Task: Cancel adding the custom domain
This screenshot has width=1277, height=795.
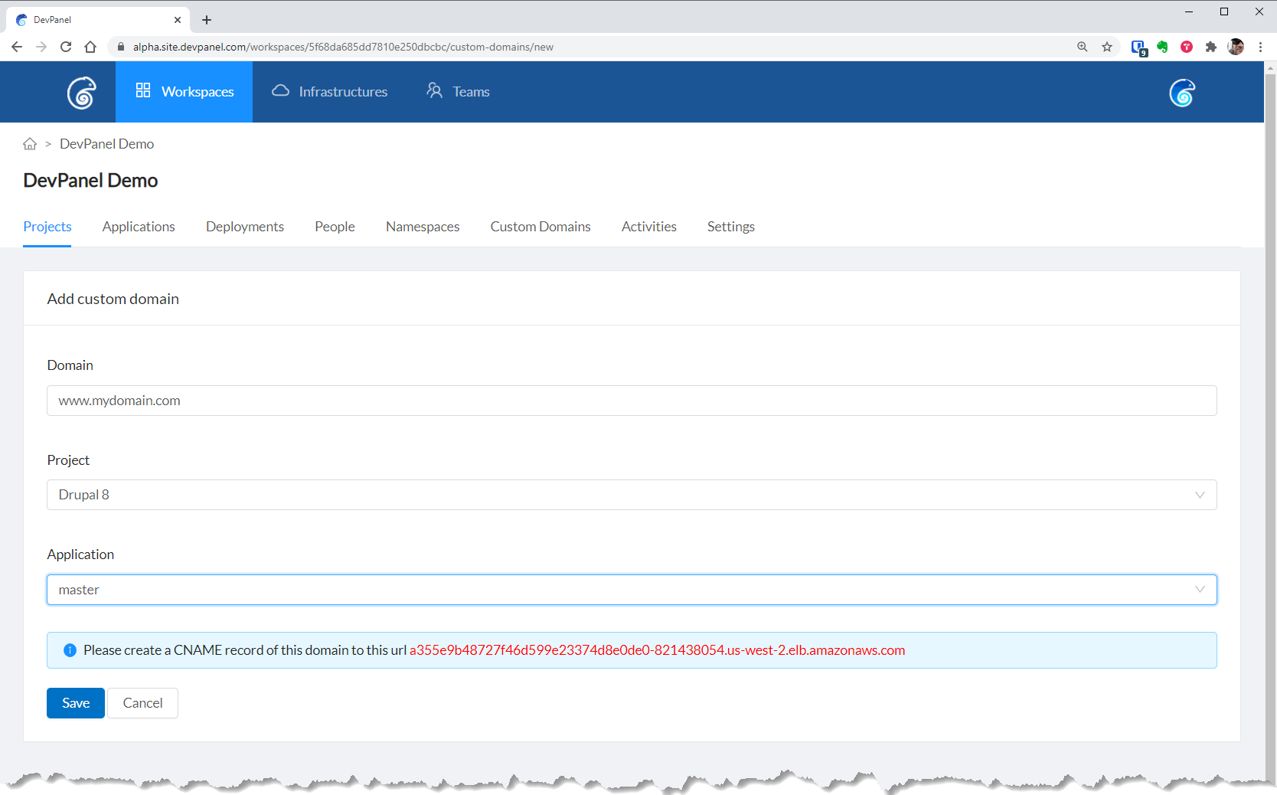Action: pos(142,703)
